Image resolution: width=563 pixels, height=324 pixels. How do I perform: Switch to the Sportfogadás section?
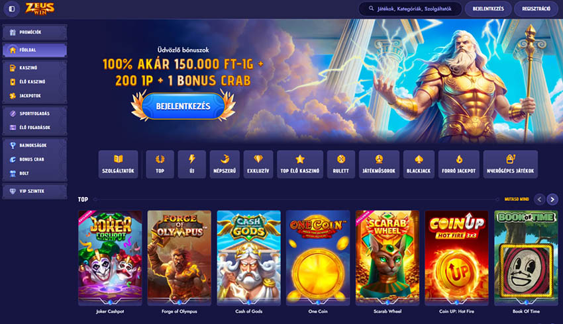coord(34,113)
